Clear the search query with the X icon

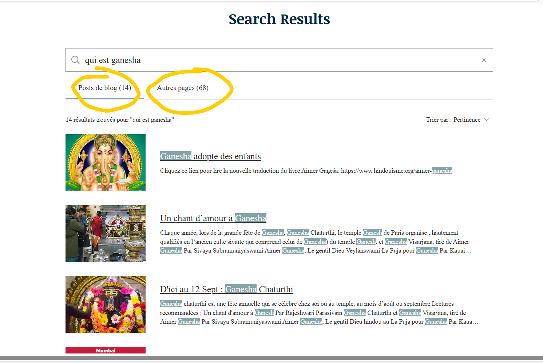pyautogui.click(x=484, y=60)
